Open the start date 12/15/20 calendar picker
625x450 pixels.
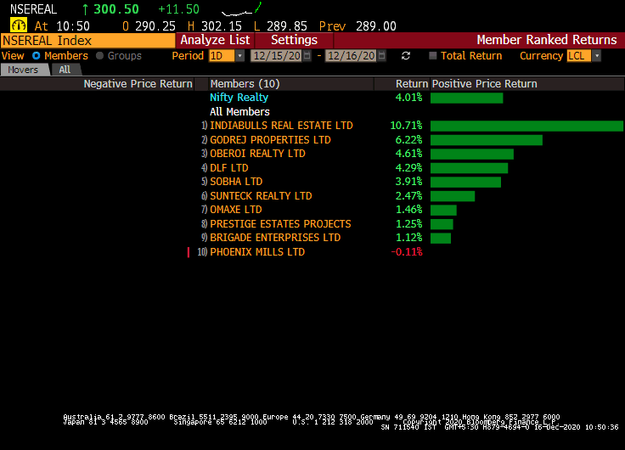click(307, 56)
